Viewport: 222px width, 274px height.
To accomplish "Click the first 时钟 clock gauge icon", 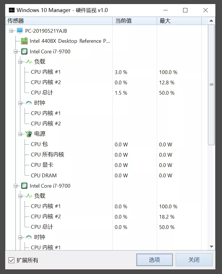I will pyautogui.click(x=29, y=103).
